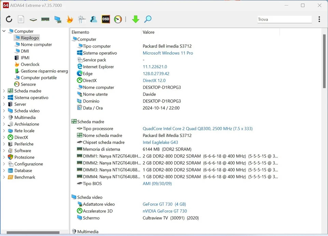This screenshot has height=236, width=328.
Task: Click the CPUID chip toolbar icon
Action: [33, 19]
